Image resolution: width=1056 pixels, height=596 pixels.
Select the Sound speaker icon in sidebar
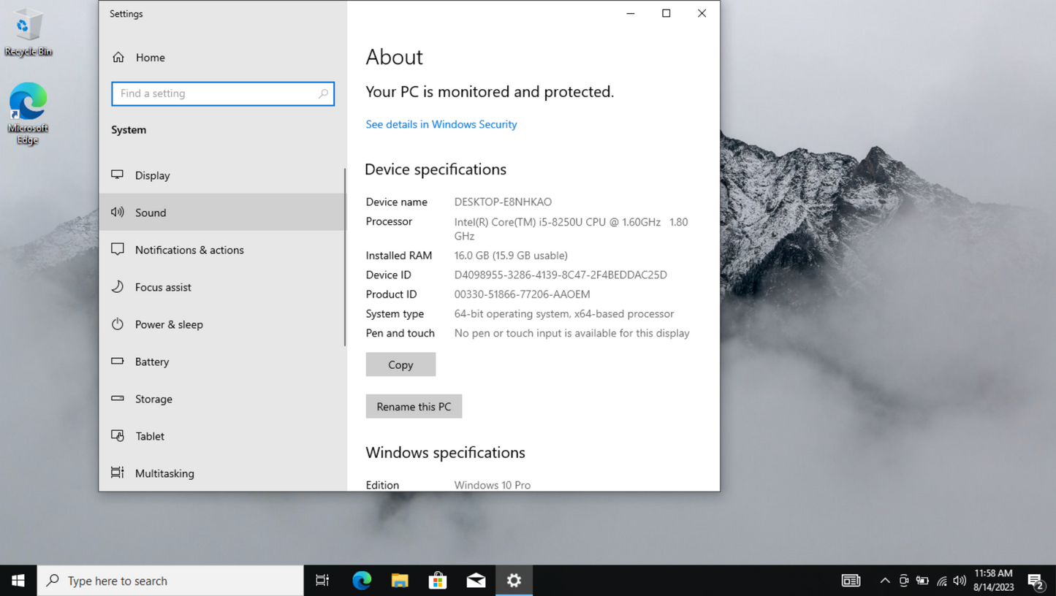coord(118,213)
